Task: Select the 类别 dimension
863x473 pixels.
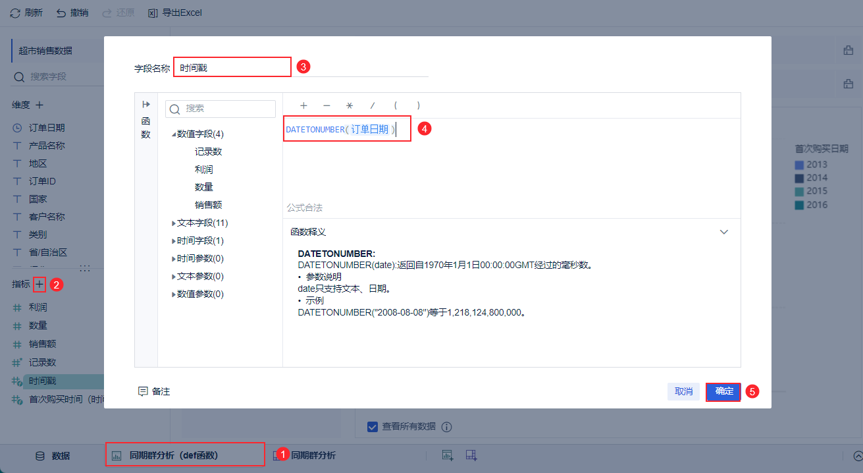Action: coord(38,235)
